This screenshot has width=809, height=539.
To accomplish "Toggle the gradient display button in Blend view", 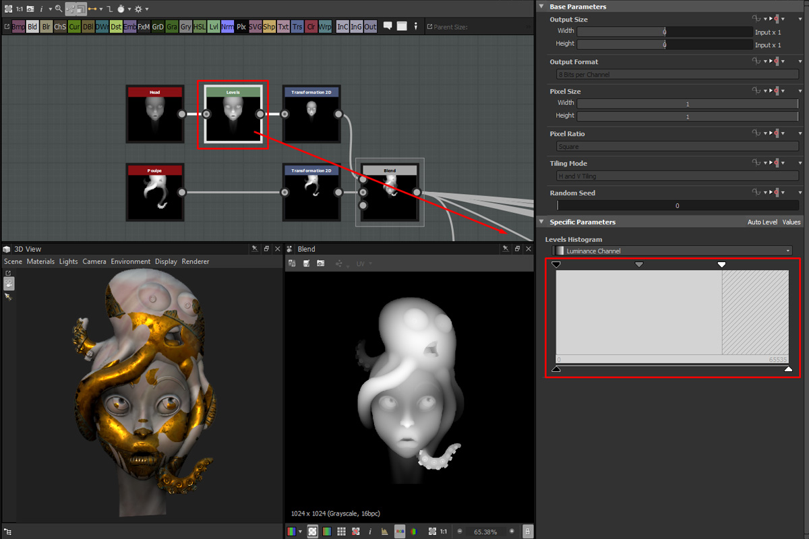I will 327,532.
